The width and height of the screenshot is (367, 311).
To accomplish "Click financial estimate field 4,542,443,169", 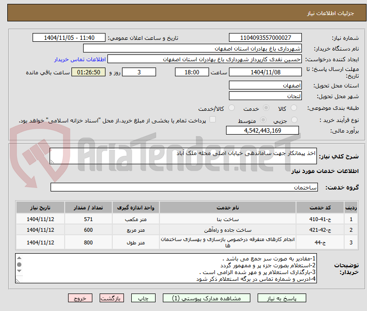I will pyautogui.click(x=262, y=130).
